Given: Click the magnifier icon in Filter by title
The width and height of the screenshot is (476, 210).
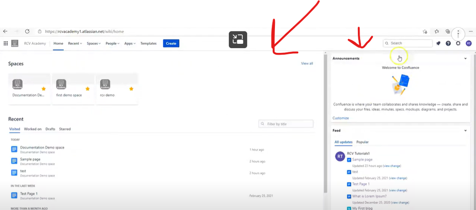Looking at the screenshot, I should [x=263, y=124].
